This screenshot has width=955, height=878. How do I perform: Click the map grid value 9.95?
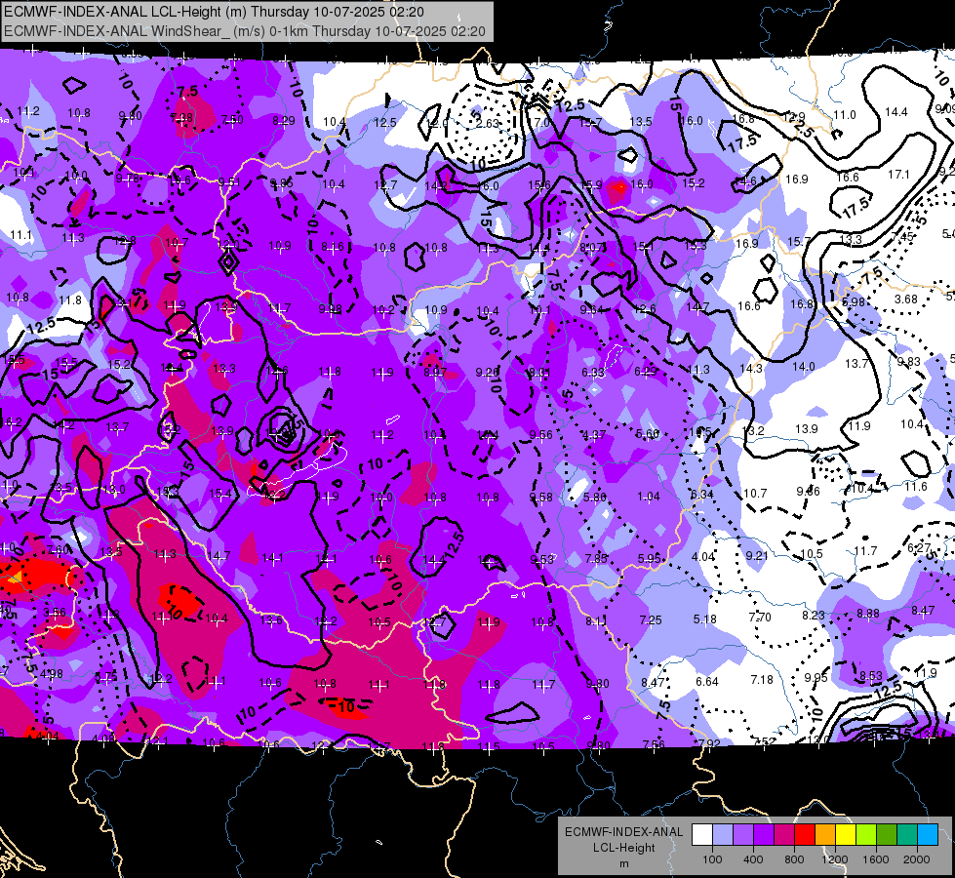[x=816, y=677]
